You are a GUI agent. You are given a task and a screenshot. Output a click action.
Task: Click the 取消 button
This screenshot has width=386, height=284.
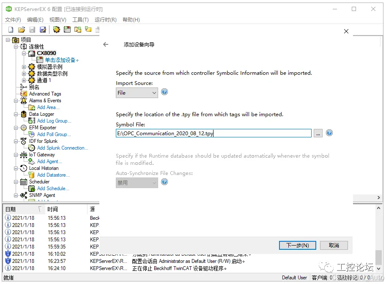point(334,246)
